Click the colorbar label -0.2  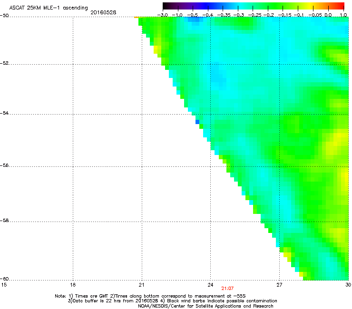[x=269, y=15]
